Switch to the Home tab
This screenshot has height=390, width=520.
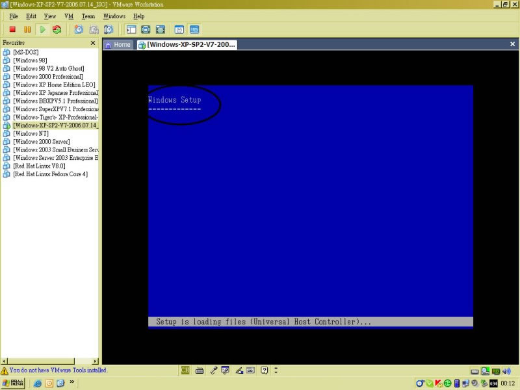point(118,45)
